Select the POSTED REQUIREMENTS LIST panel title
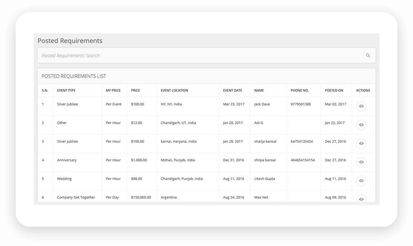The height and width of the screenshot is (246, 413). coord(74,76)
